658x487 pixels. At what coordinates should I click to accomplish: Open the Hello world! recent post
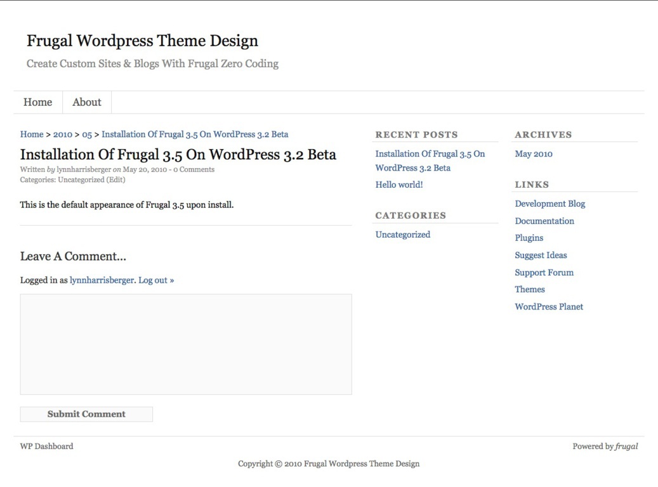pos(399,185)
